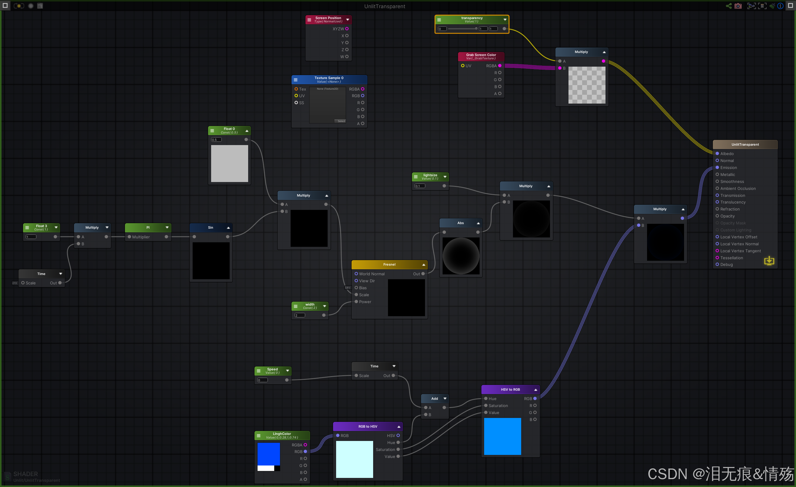Open the shader code editor icon
The width and height of the screenshot is (796, 487).
click(40, 6)
